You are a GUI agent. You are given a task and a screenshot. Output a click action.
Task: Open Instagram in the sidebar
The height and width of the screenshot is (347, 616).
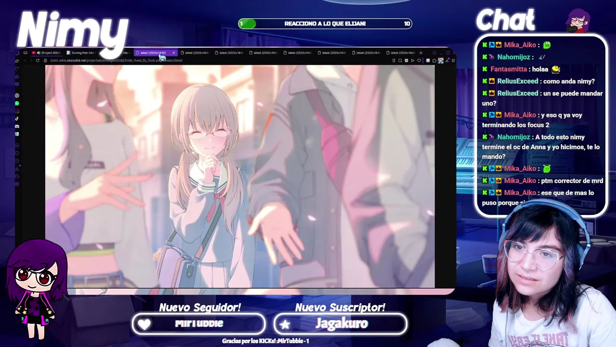pyautogui.click(x=17, y=111)
